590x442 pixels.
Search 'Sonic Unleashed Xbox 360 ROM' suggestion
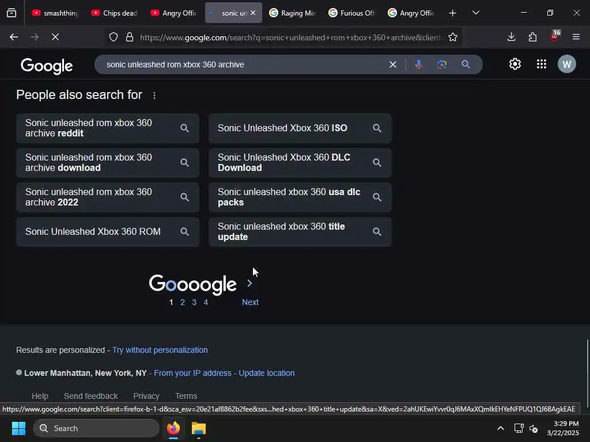(x=108, y=232)
